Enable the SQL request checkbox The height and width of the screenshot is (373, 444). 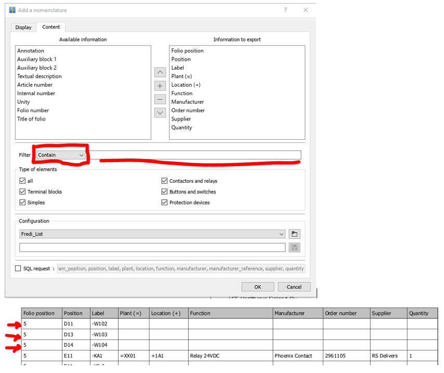[x=18, y=269]
